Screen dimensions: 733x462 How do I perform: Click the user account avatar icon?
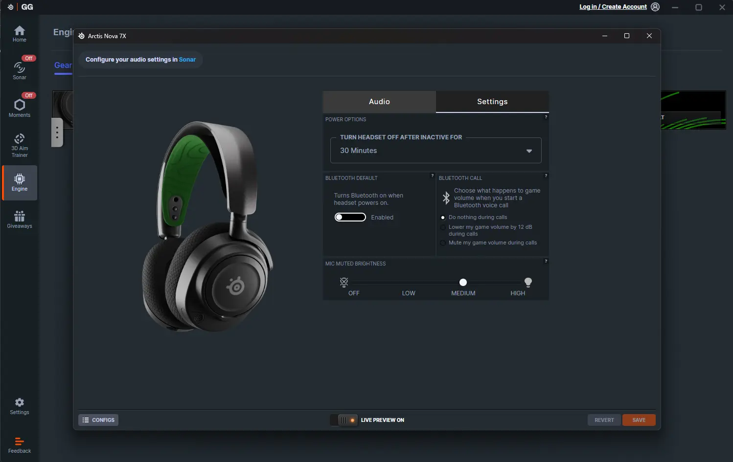tap(655, 7)
